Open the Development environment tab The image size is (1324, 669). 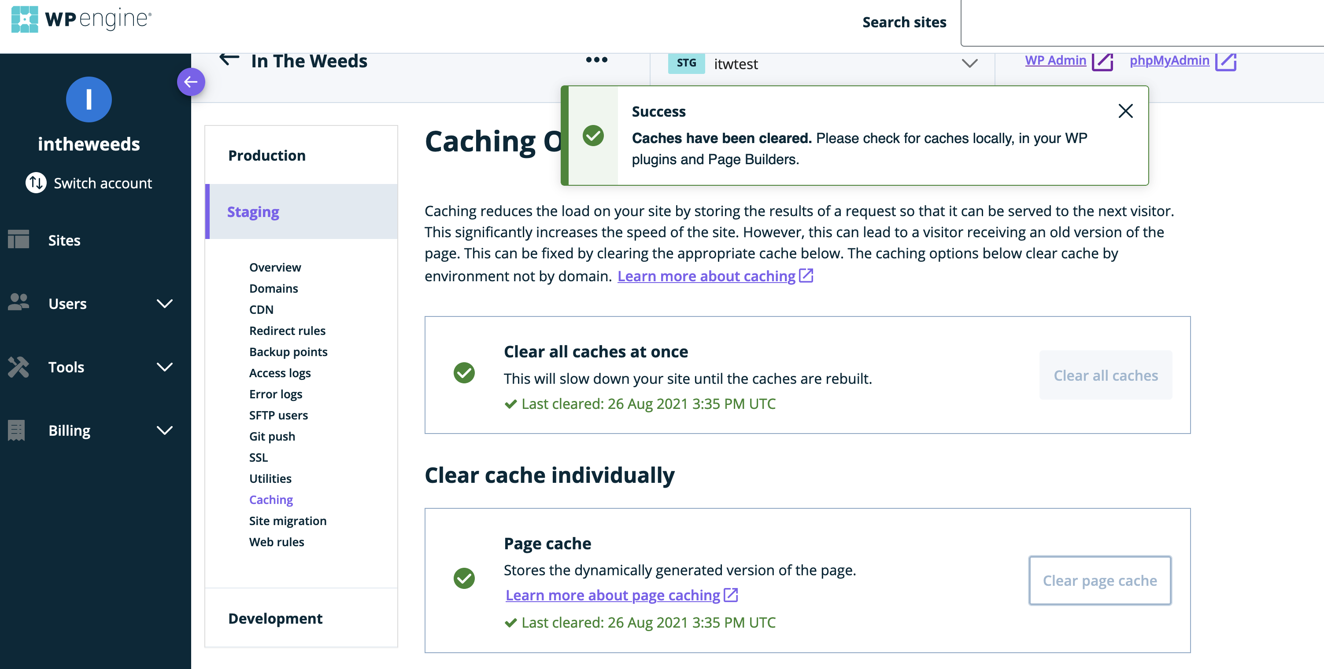(x=275, y=618)
